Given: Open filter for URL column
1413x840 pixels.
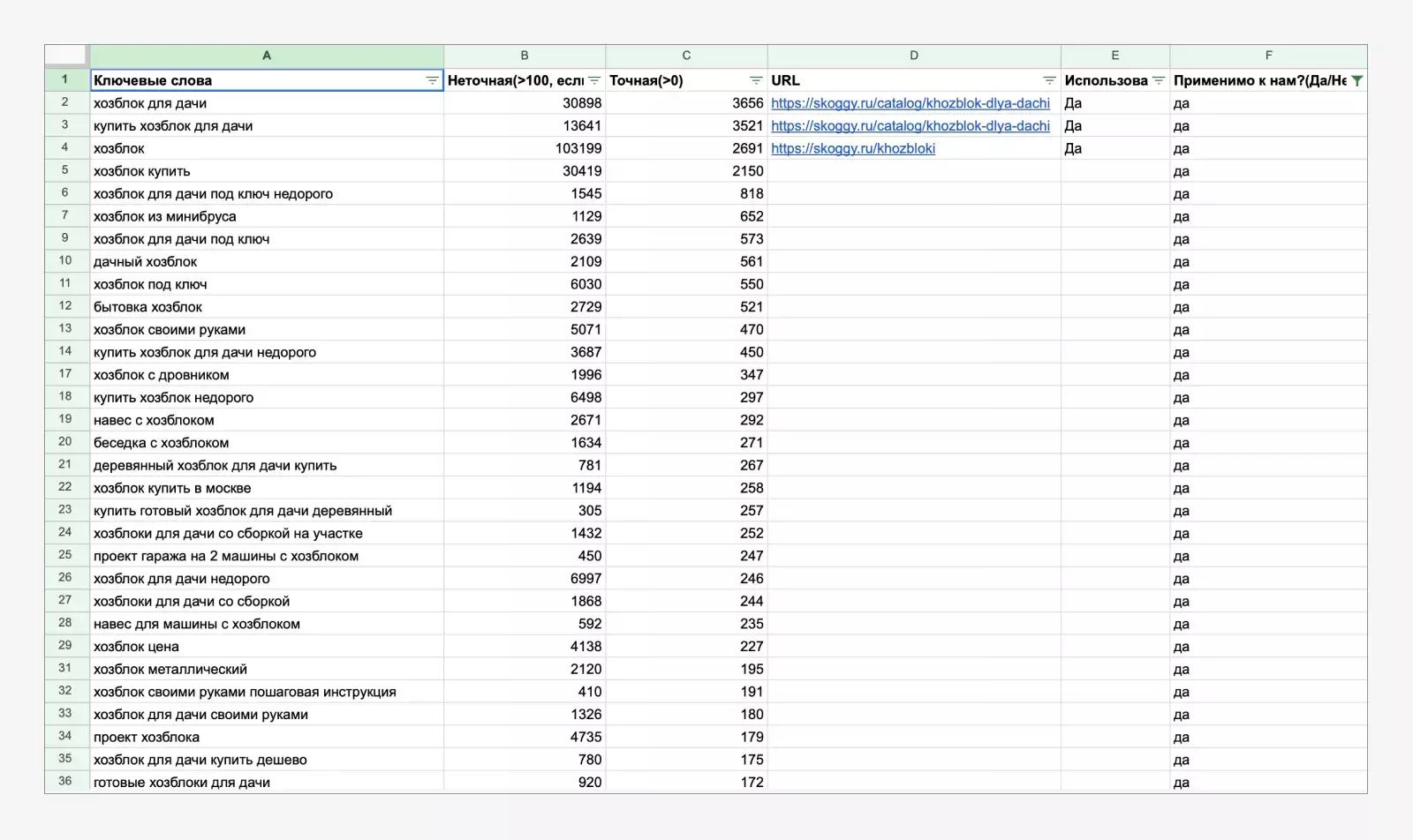Looking at the screenshot, I should tap(1049, 80).
